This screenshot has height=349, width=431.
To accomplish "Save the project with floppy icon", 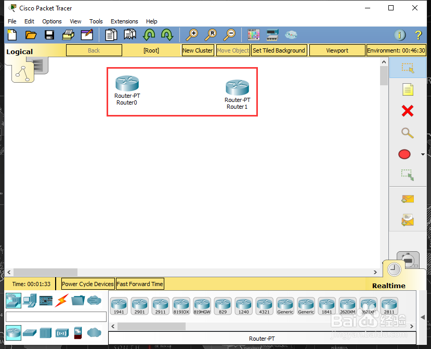I will 49,35.
